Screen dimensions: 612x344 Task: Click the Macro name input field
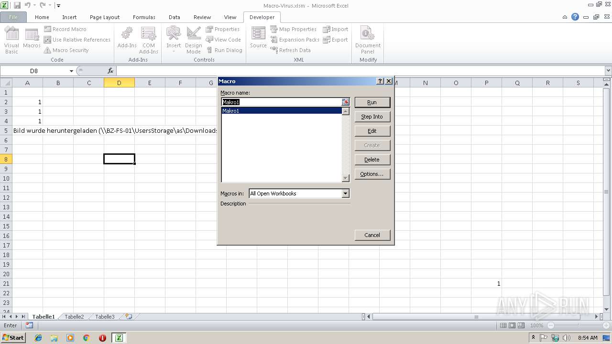tap(281, 102)
